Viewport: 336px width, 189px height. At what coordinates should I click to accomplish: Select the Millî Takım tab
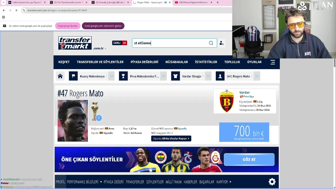(174, 182)
